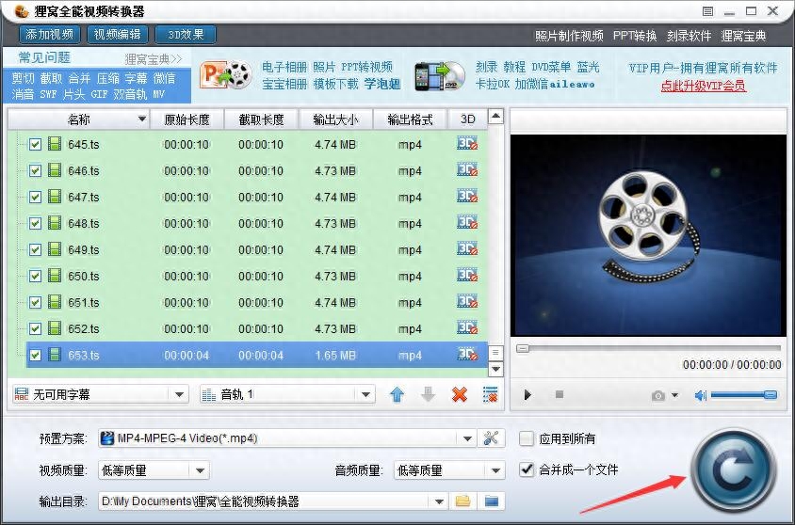
Task: Uncheck the 649.ts checkbox
Action: 35,249
